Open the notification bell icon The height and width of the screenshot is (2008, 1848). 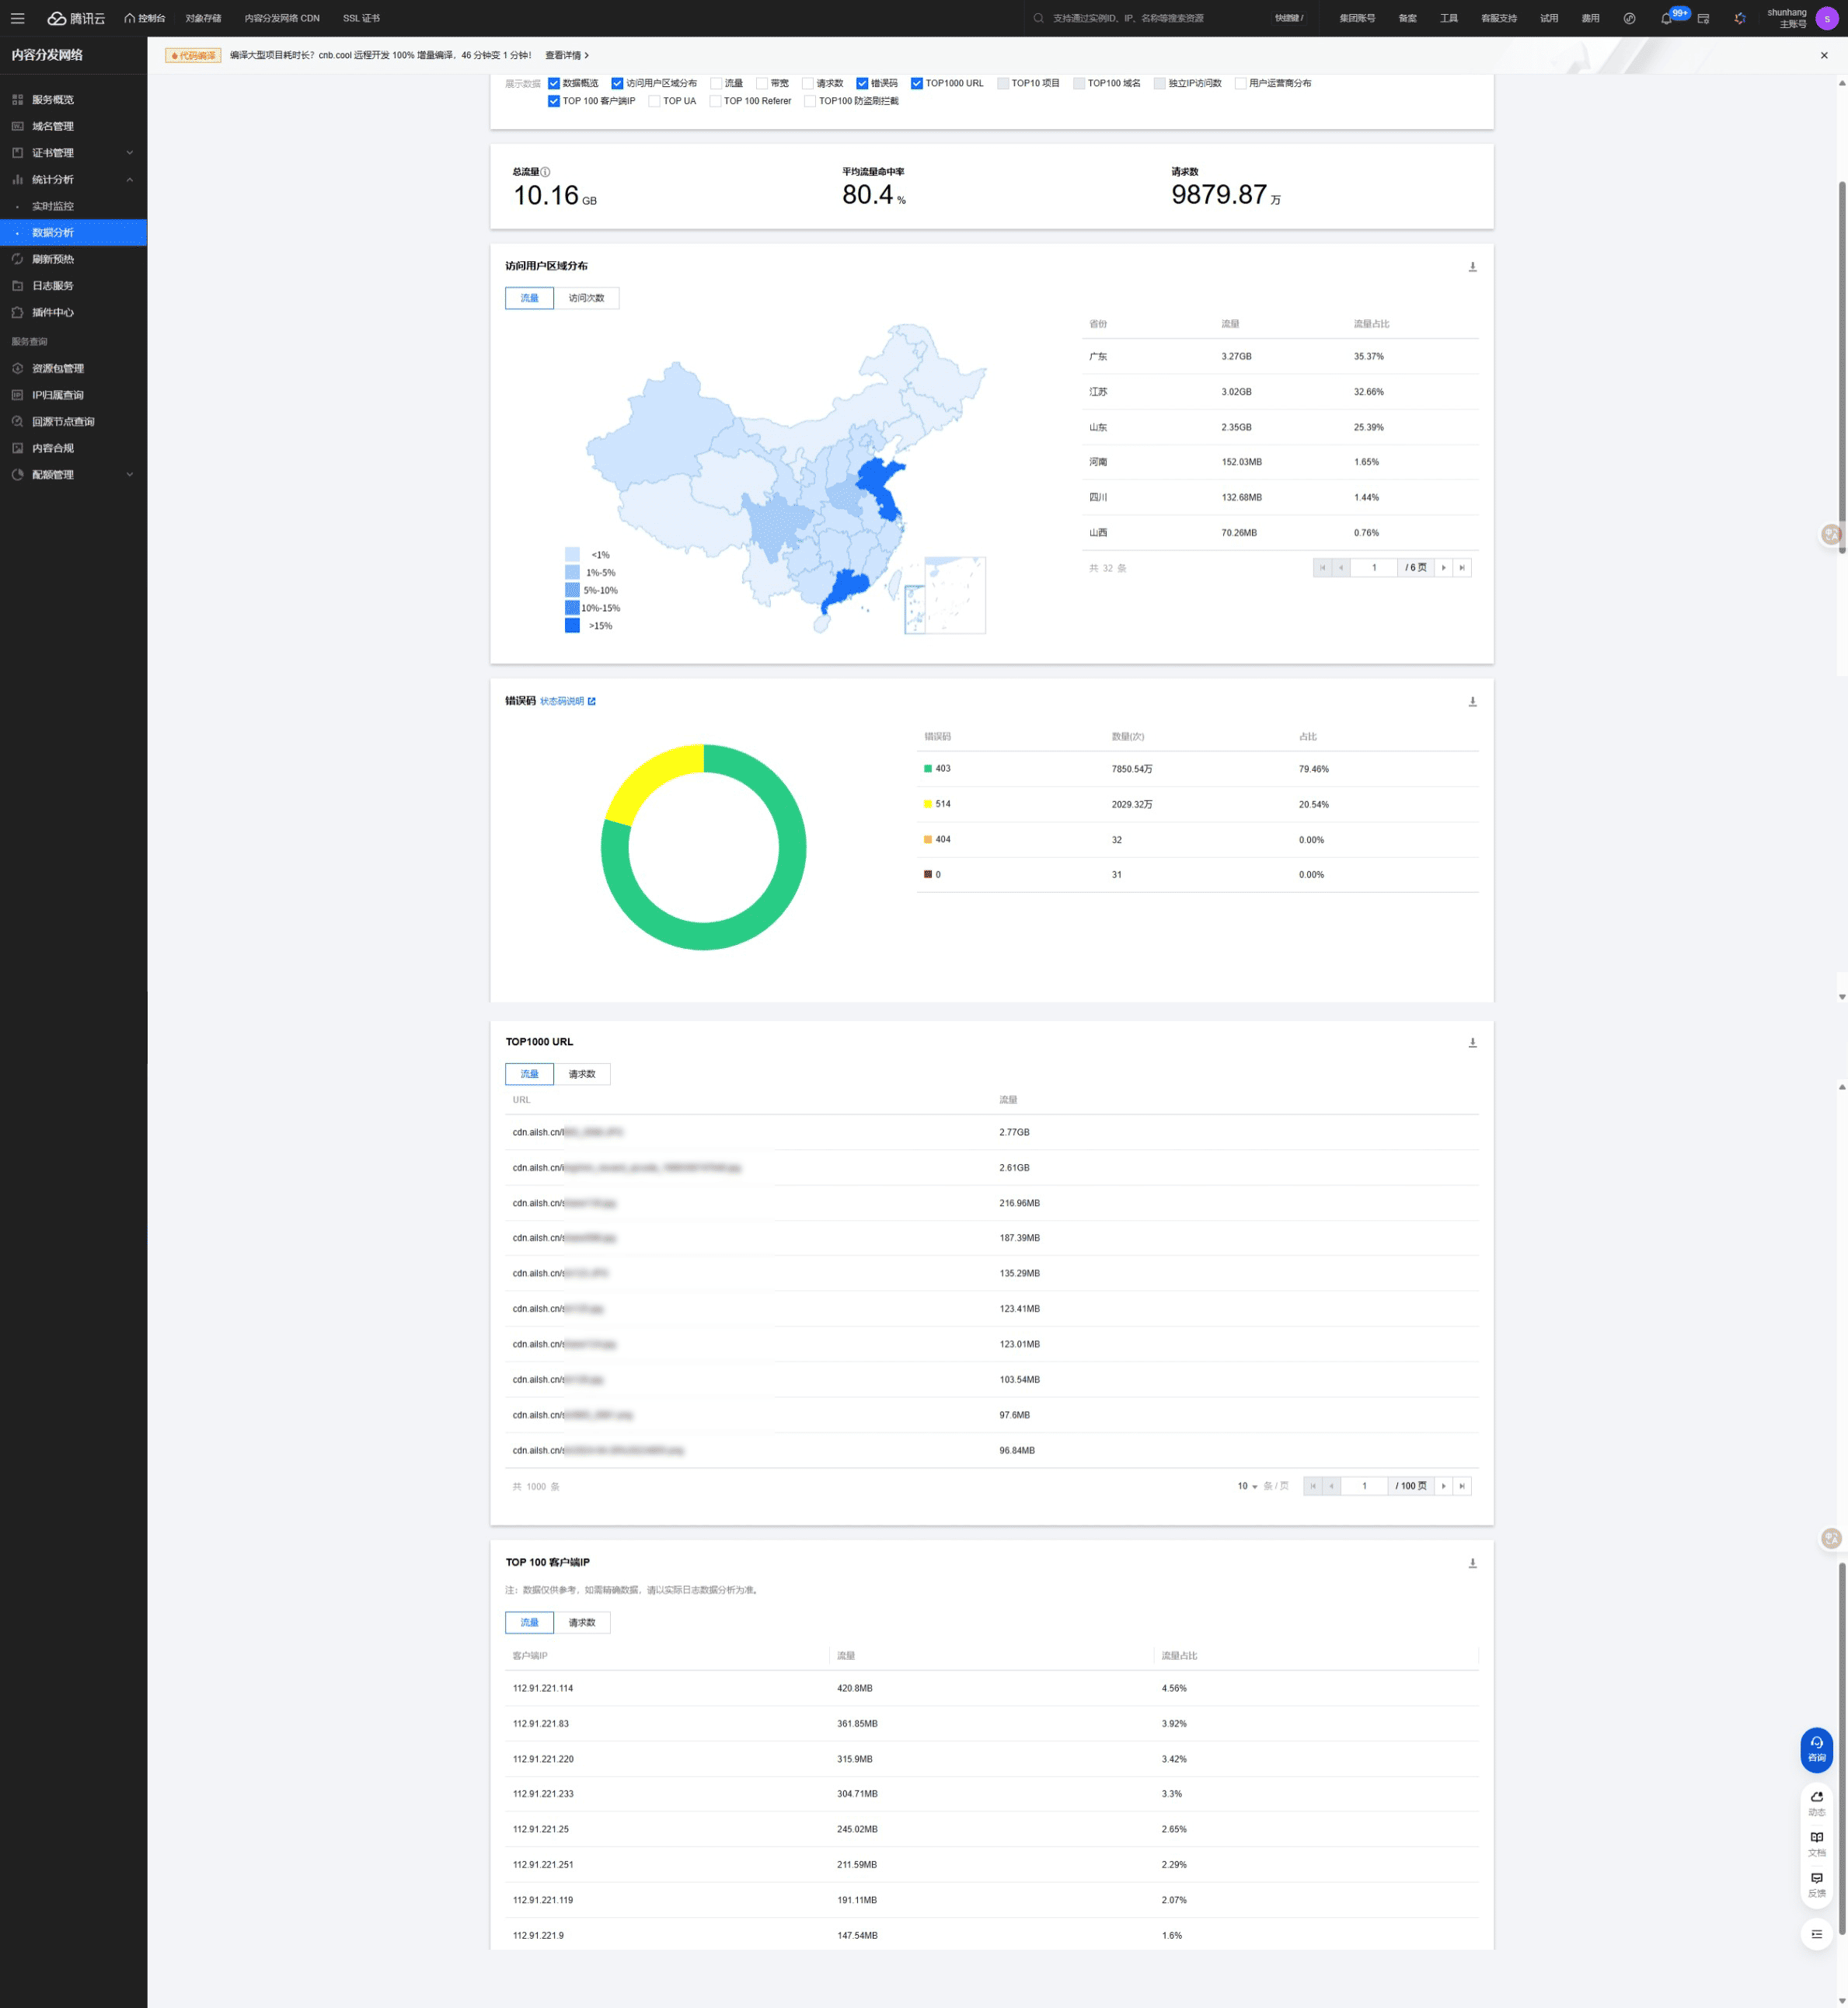click(1666, 19)
